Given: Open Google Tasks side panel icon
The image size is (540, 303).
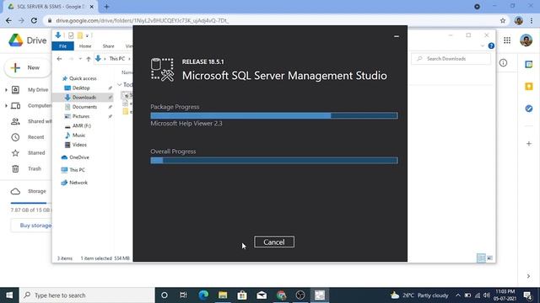Looking at the screenshot, I should point(529,109).
